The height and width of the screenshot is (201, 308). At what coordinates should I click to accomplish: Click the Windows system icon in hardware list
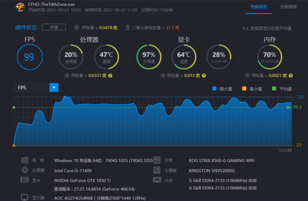[x=25, y=161]
